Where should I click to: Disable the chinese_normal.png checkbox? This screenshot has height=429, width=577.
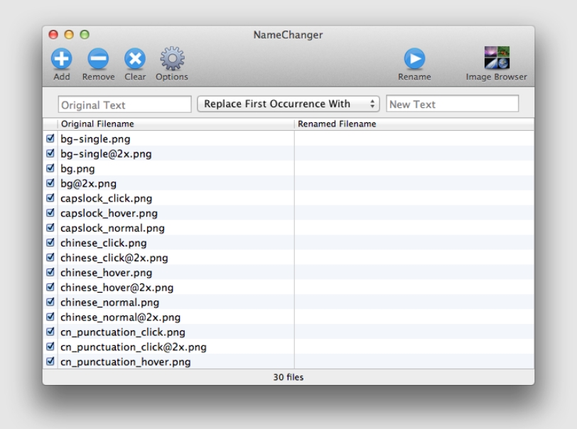pyautogui.click(x=50, y=302)
